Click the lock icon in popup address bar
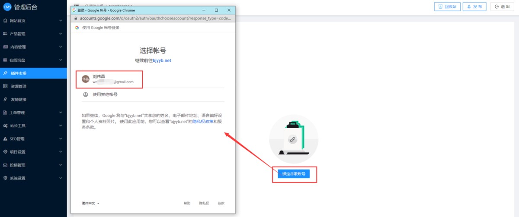This screenshot has height=217, width=519. point(76,19)
